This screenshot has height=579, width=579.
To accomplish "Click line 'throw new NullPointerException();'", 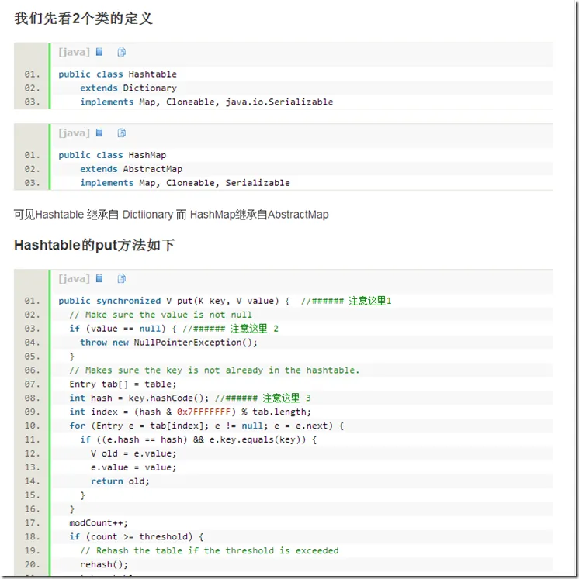I will click(168, 343).
